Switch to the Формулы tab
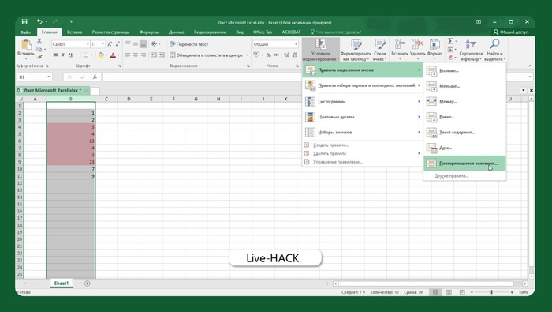 [149, 32]
